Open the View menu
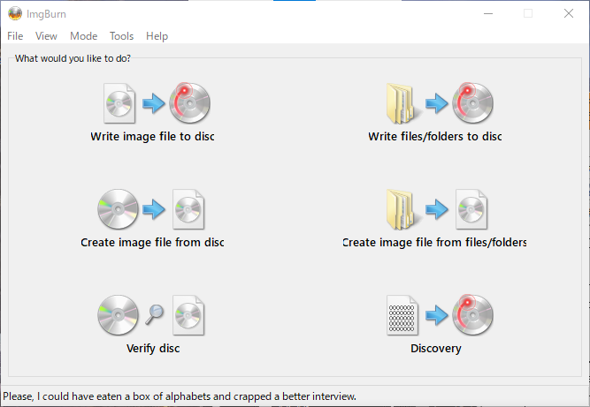This screenshot has height=407, width=590. tap(46, 36)
